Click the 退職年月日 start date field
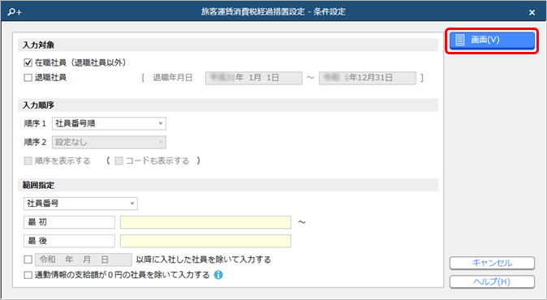The height and width of the screenshot is (300, 547). pyautogui.click(x=253, y=78)
